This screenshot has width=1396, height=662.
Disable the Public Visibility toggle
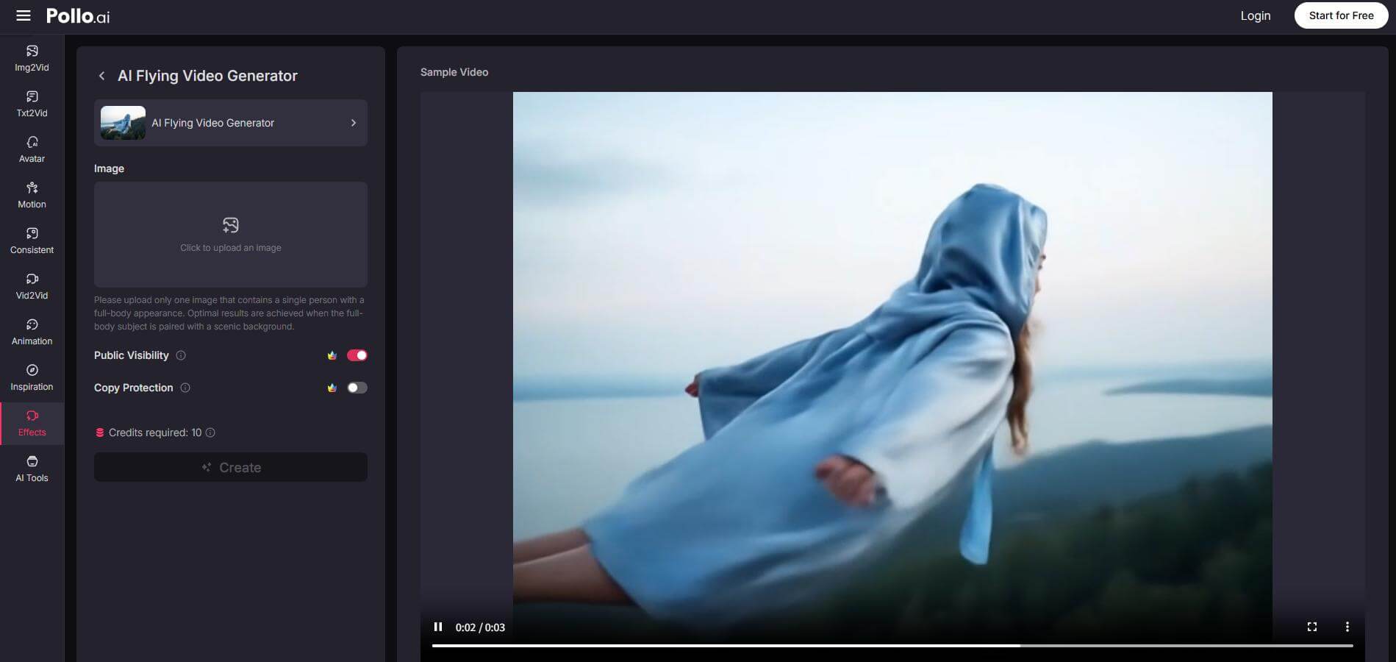(x=357, y=355)
